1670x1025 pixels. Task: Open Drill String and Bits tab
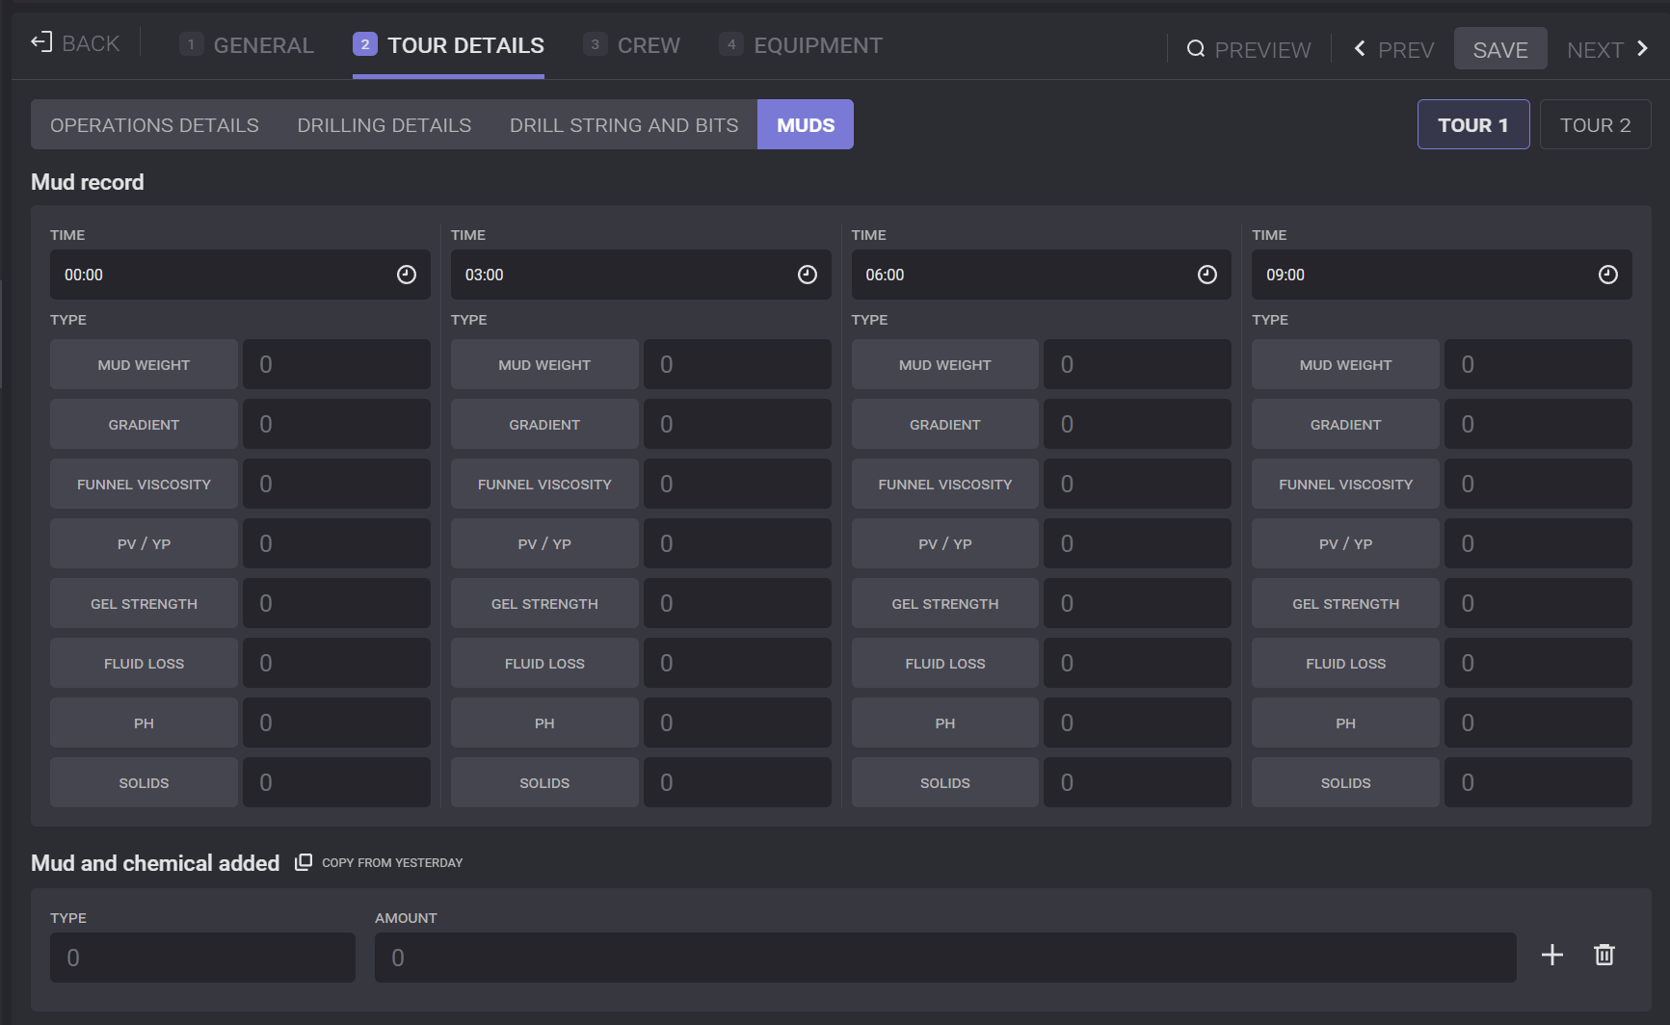pos(623,125)
